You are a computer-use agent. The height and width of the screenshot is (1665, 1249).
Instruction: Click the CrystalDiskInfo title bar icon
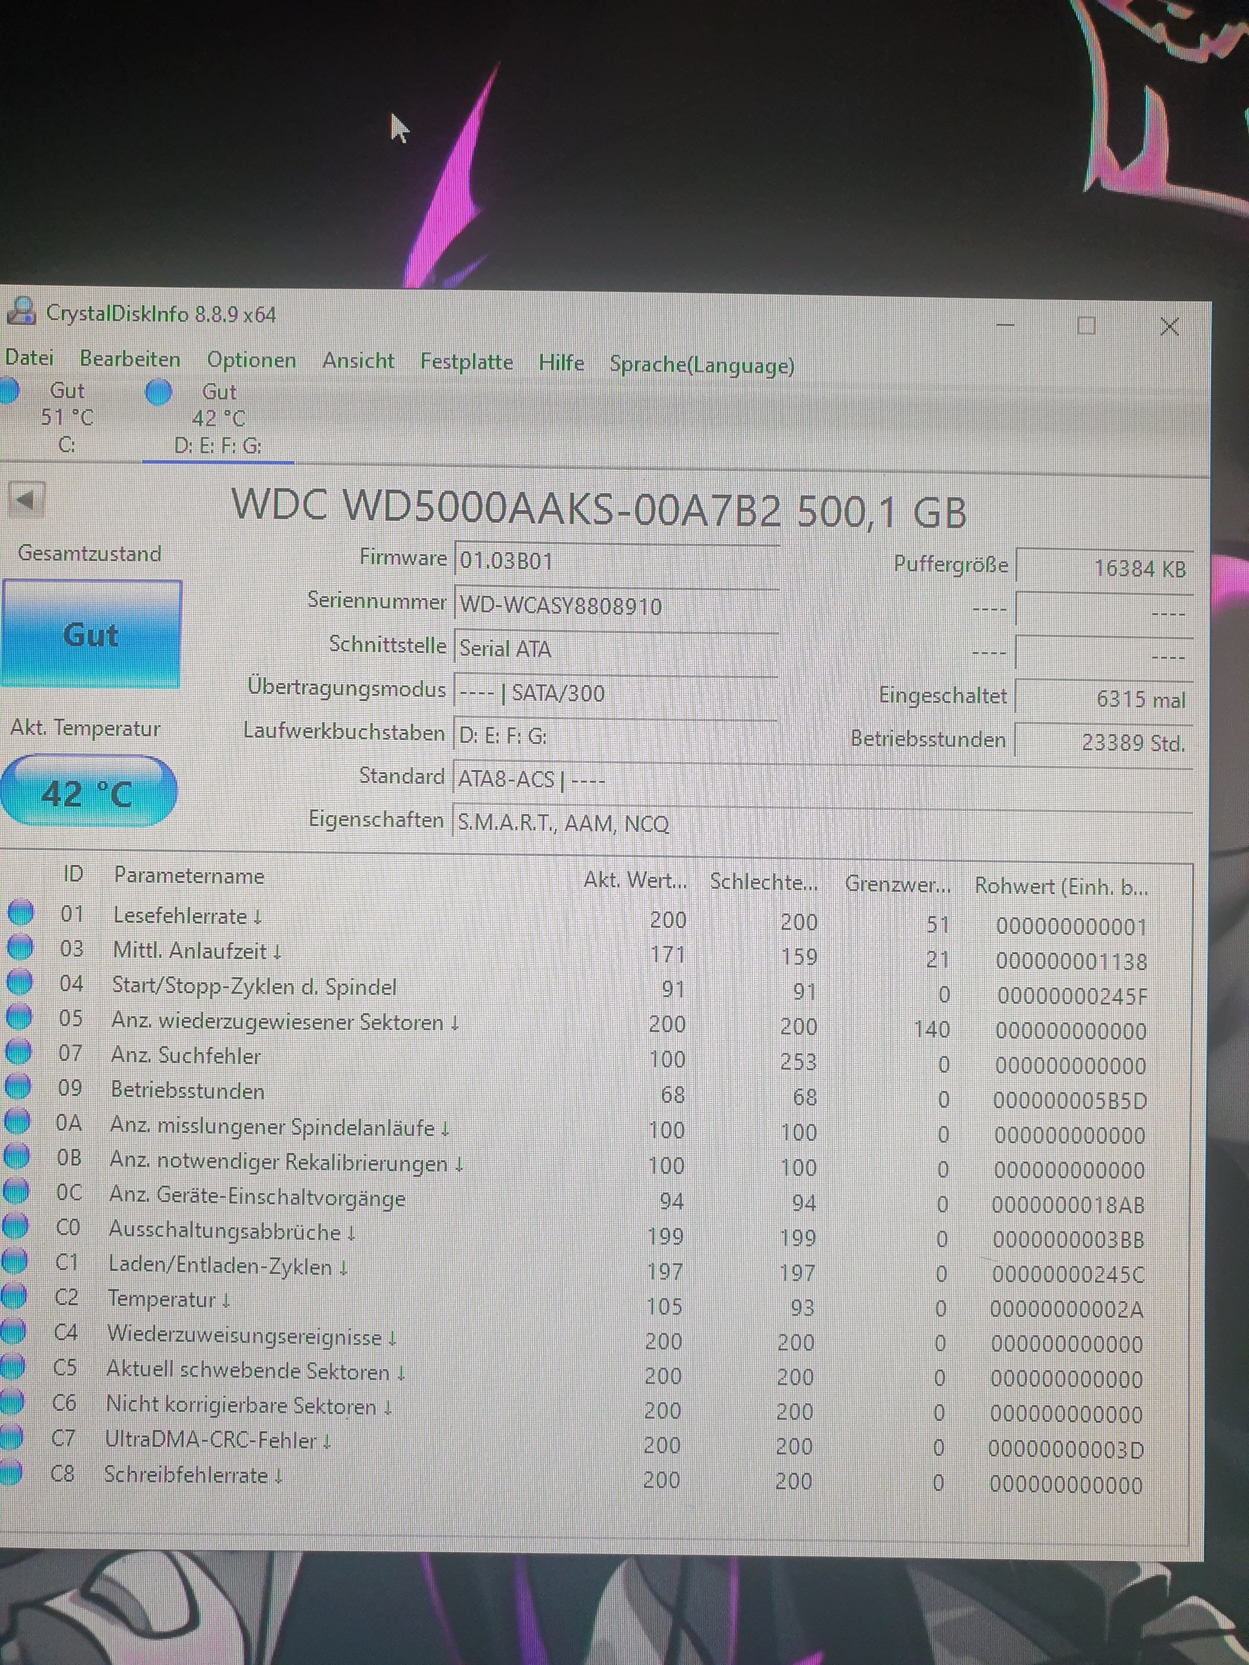21,310
